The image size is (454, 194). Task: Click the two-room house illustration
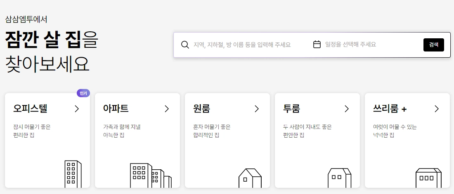pyautogui.click(x=339, y=178)
